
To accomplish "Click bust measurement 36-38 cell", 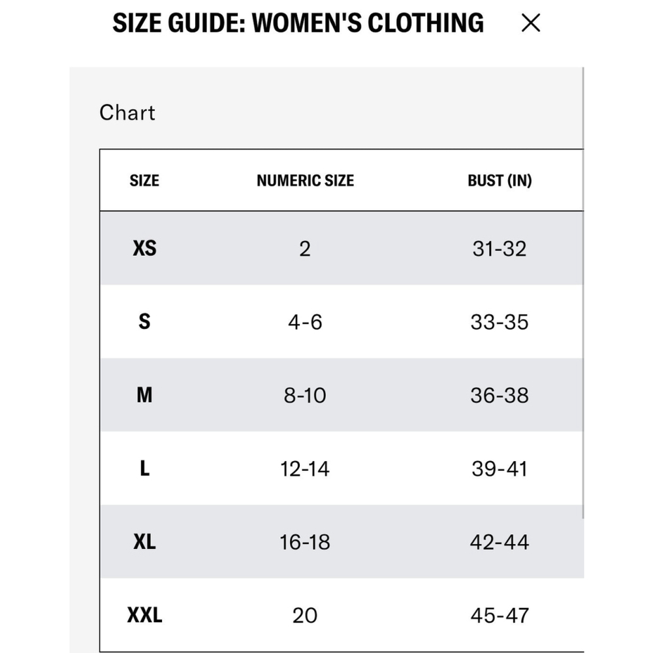I will coord(500,395).
